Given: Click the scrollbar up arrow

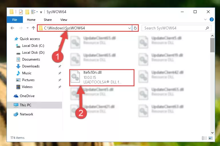Looking at the screenshot, I should (212, 36).
